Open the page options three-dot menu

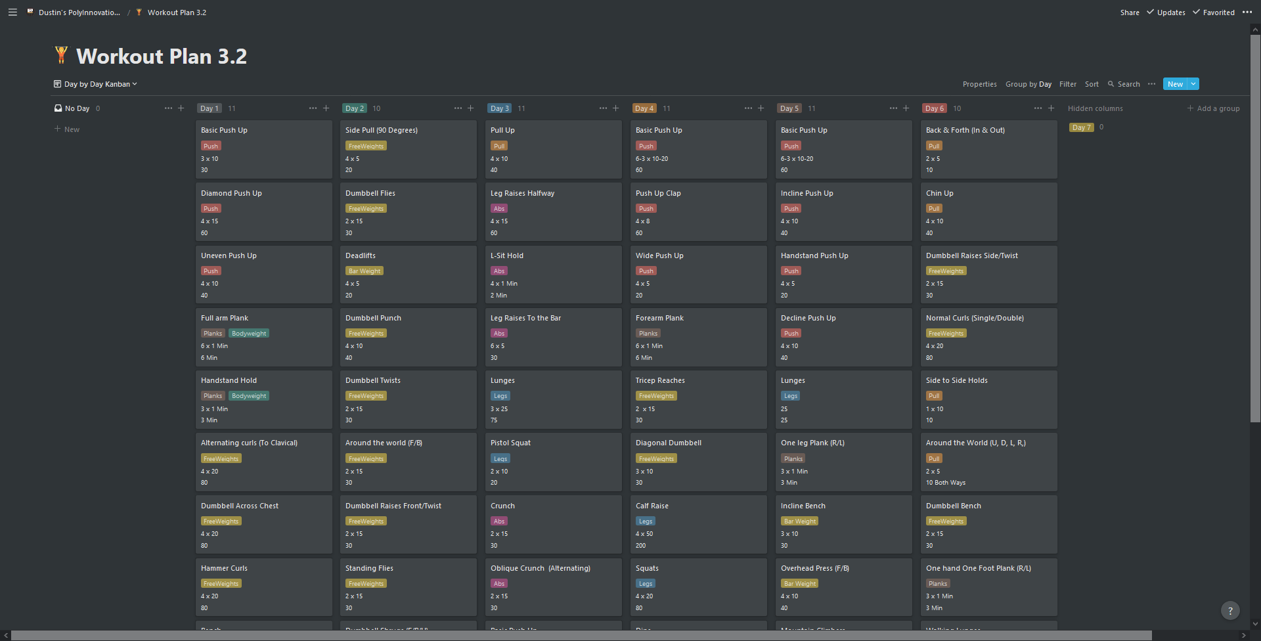click(1247, 12)
